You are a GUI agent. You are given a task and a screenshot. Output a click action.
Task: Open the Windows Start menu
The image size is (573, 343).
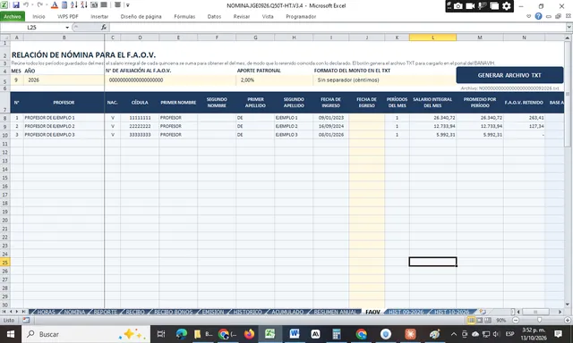pos(10,334)
